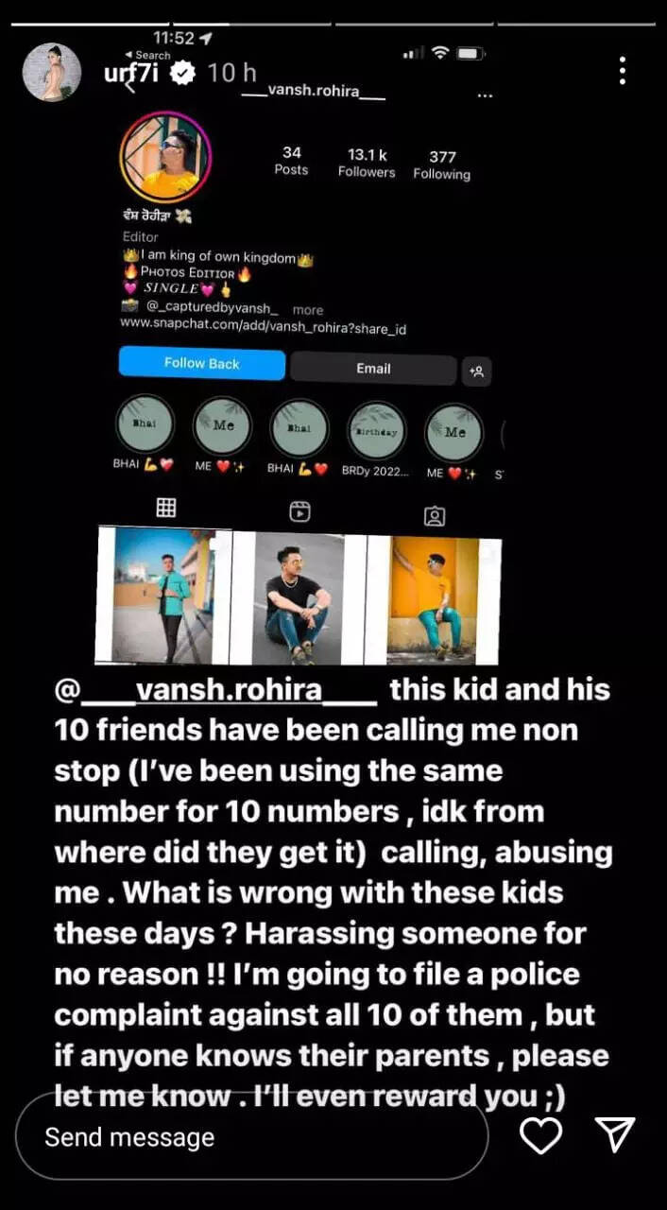The height and width of the screenshot is (1210, 667).
Task: Expand the bio with 'more'
Action: [307, 310]
